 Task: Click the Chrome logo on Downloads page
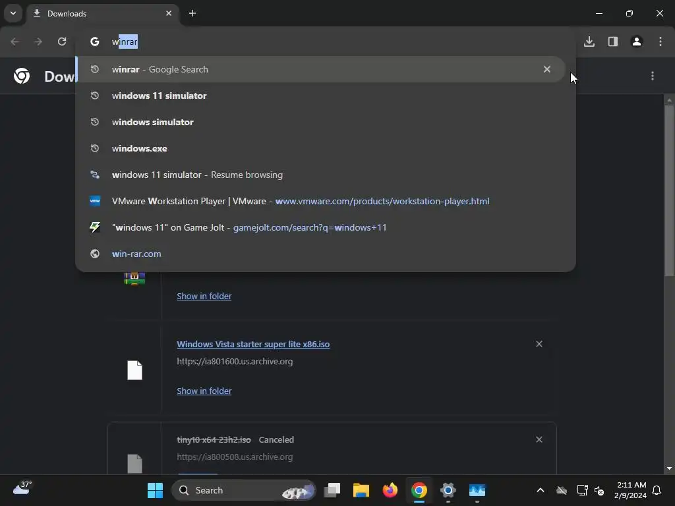tap(22, 76)
